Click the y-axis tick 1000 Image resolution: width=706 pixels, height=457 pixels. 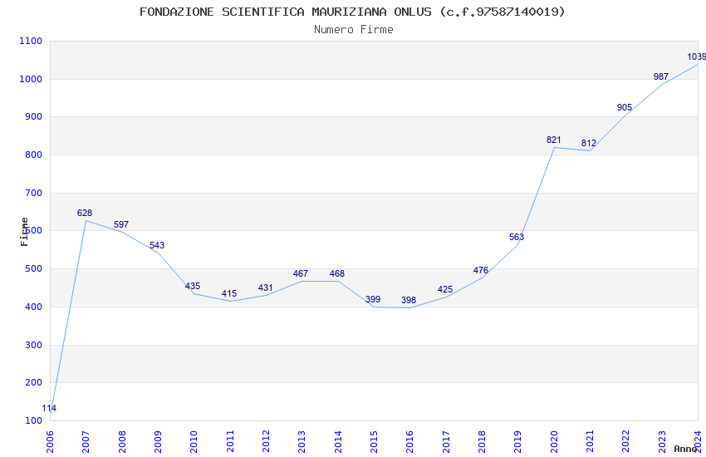[x=31, y=79]
